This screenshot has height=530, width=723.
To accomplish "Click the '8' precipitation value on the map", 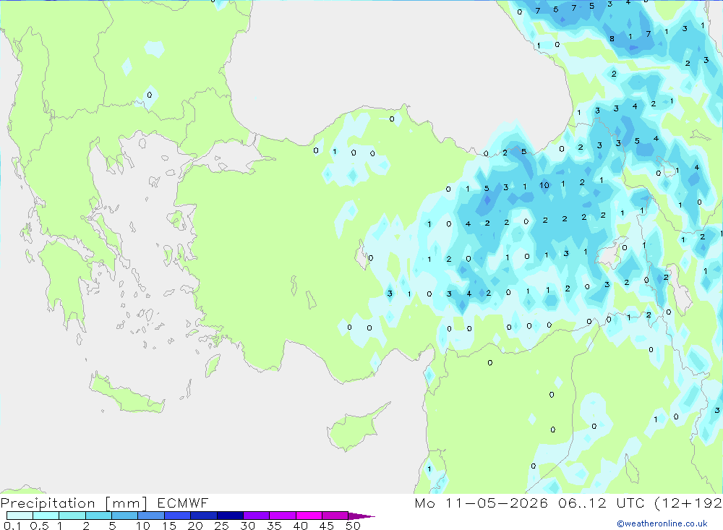I will (612, 39).
